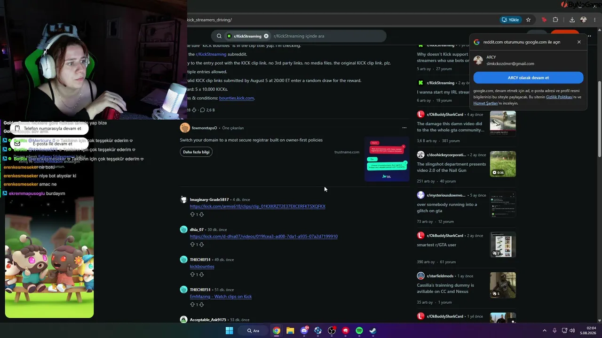Remove the r/KickStreaming search filter chip
602x338 pixels.
(266, 36)
